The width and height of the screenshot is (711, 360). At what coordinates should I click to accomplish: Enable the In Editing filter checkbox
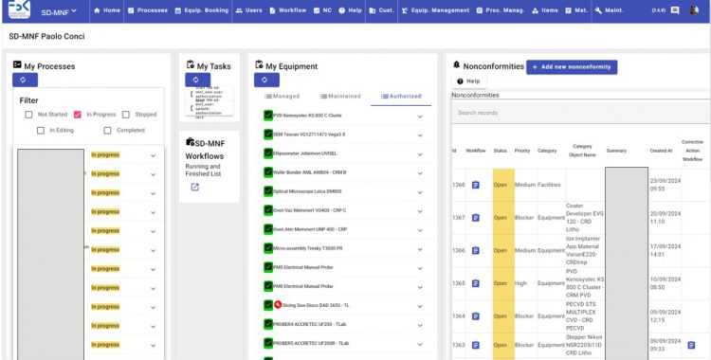pyautogui.click(x=41, y=131)
